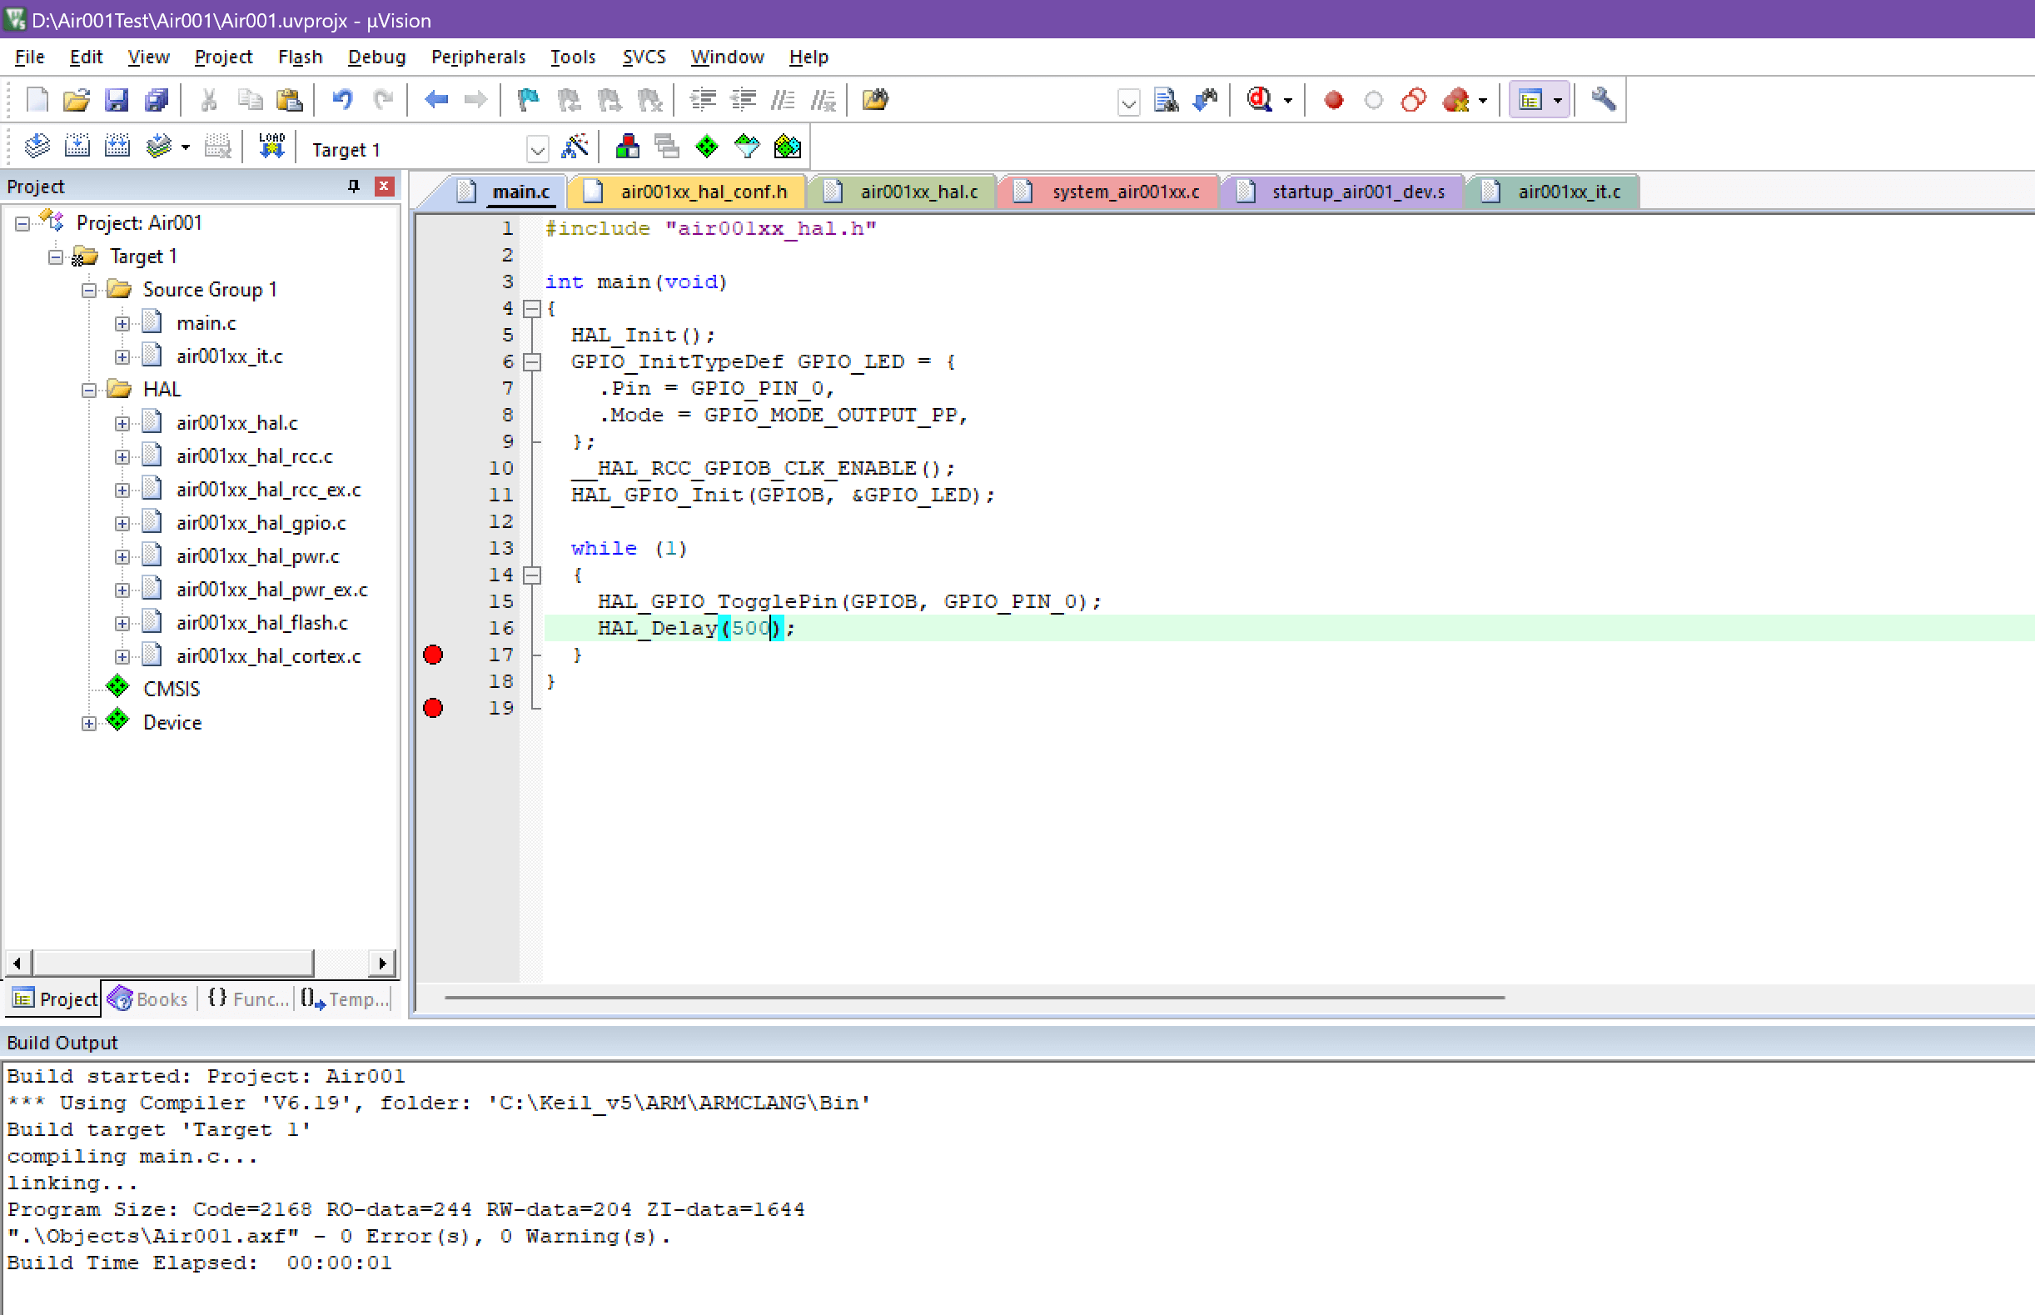This screenshot has width=2035, height=1315.
Task: Click the Project panel right scroll arrow
Action: [382, 964]
